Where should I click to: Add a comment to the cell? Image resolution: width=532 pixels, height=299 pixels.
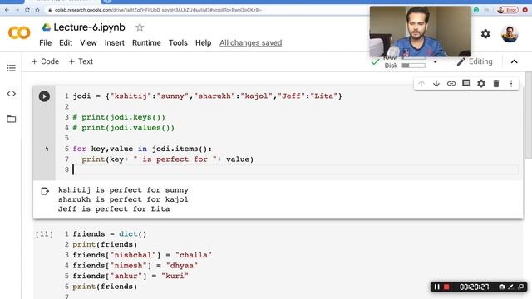coord(466,83)
